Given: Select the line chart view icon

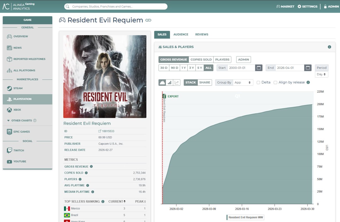Looking at the screenshot, I should coord(177,83).
